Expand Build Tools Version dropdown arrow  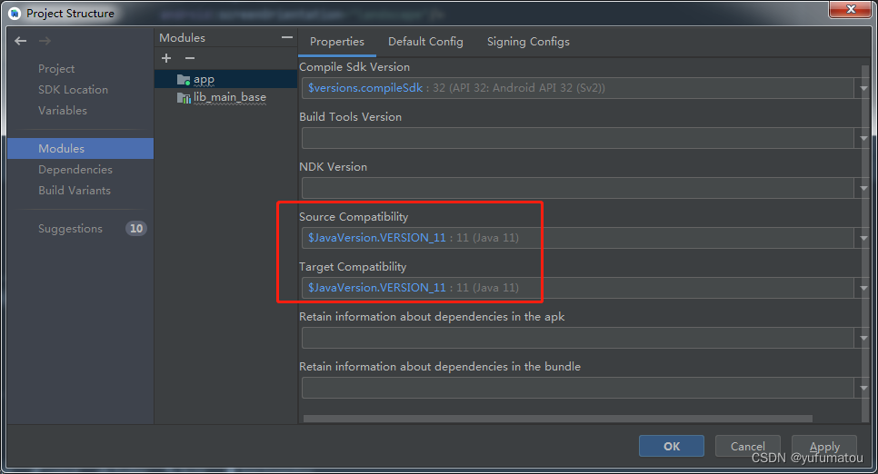click(863, 138)
